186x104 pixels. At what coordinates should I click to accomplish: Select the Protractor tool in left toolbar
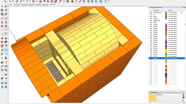coord(2,54)
